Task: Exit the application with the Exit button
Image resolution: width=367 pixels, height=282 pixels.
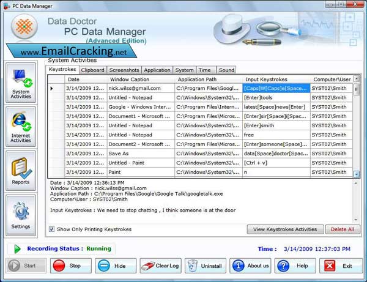Action: (x=340, y=265)
